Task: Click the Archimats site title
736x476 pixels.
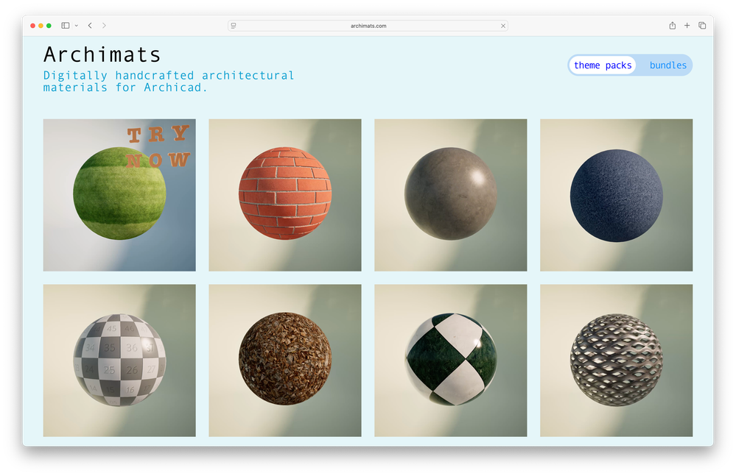Action: click(x=102, y=54)
